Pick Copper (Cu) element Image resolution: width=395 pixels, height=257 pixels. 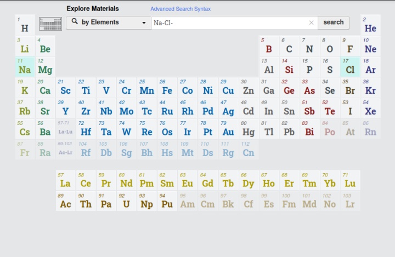228,88
